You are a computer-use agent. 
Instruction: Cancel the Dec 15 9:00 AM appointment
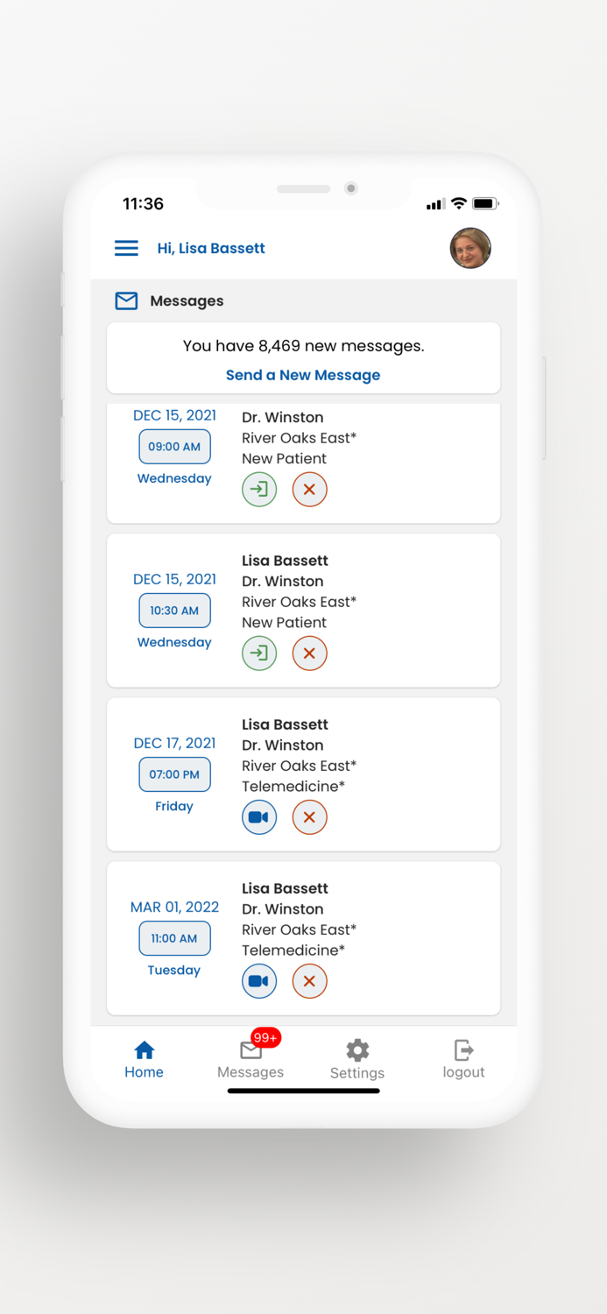point(309,489)
